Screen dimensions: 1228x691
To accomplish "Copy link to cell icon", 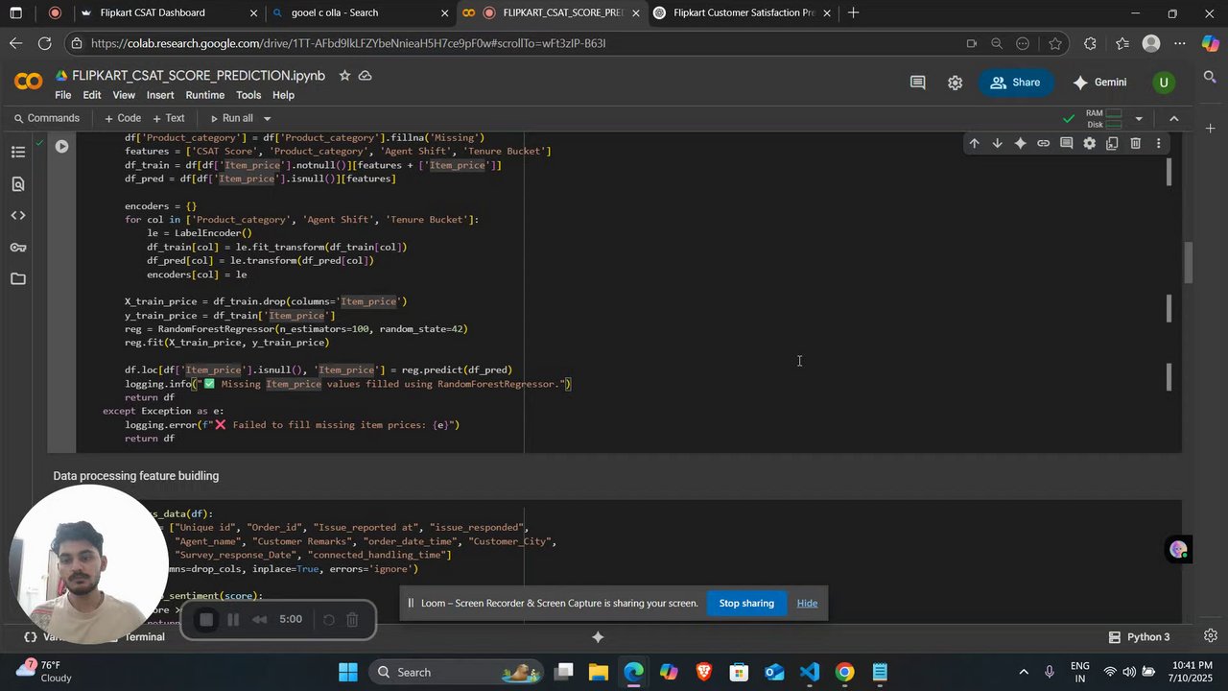I will coord(1043,144).
